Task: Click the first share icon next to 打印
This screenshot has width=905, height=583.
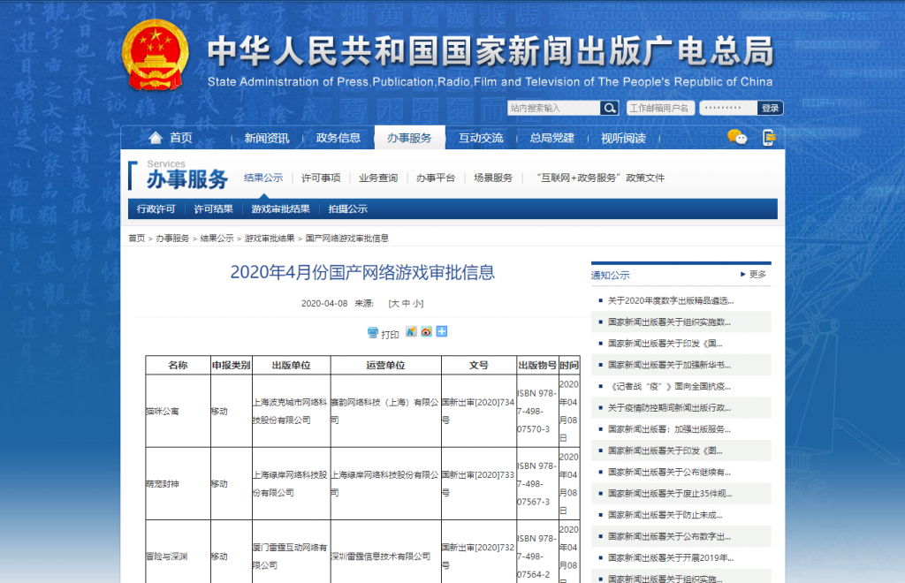Action: [411, 332]
